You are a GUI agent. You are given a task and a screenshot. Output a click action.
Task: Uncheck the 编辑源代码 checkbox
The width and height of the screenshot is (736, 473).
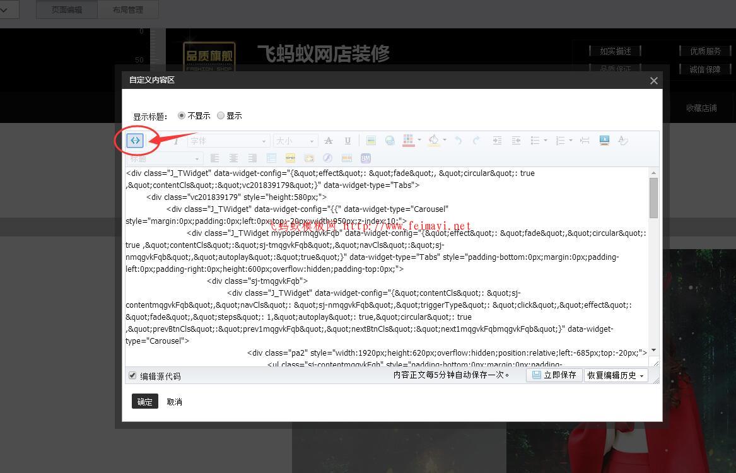click(x=132, y=375)
